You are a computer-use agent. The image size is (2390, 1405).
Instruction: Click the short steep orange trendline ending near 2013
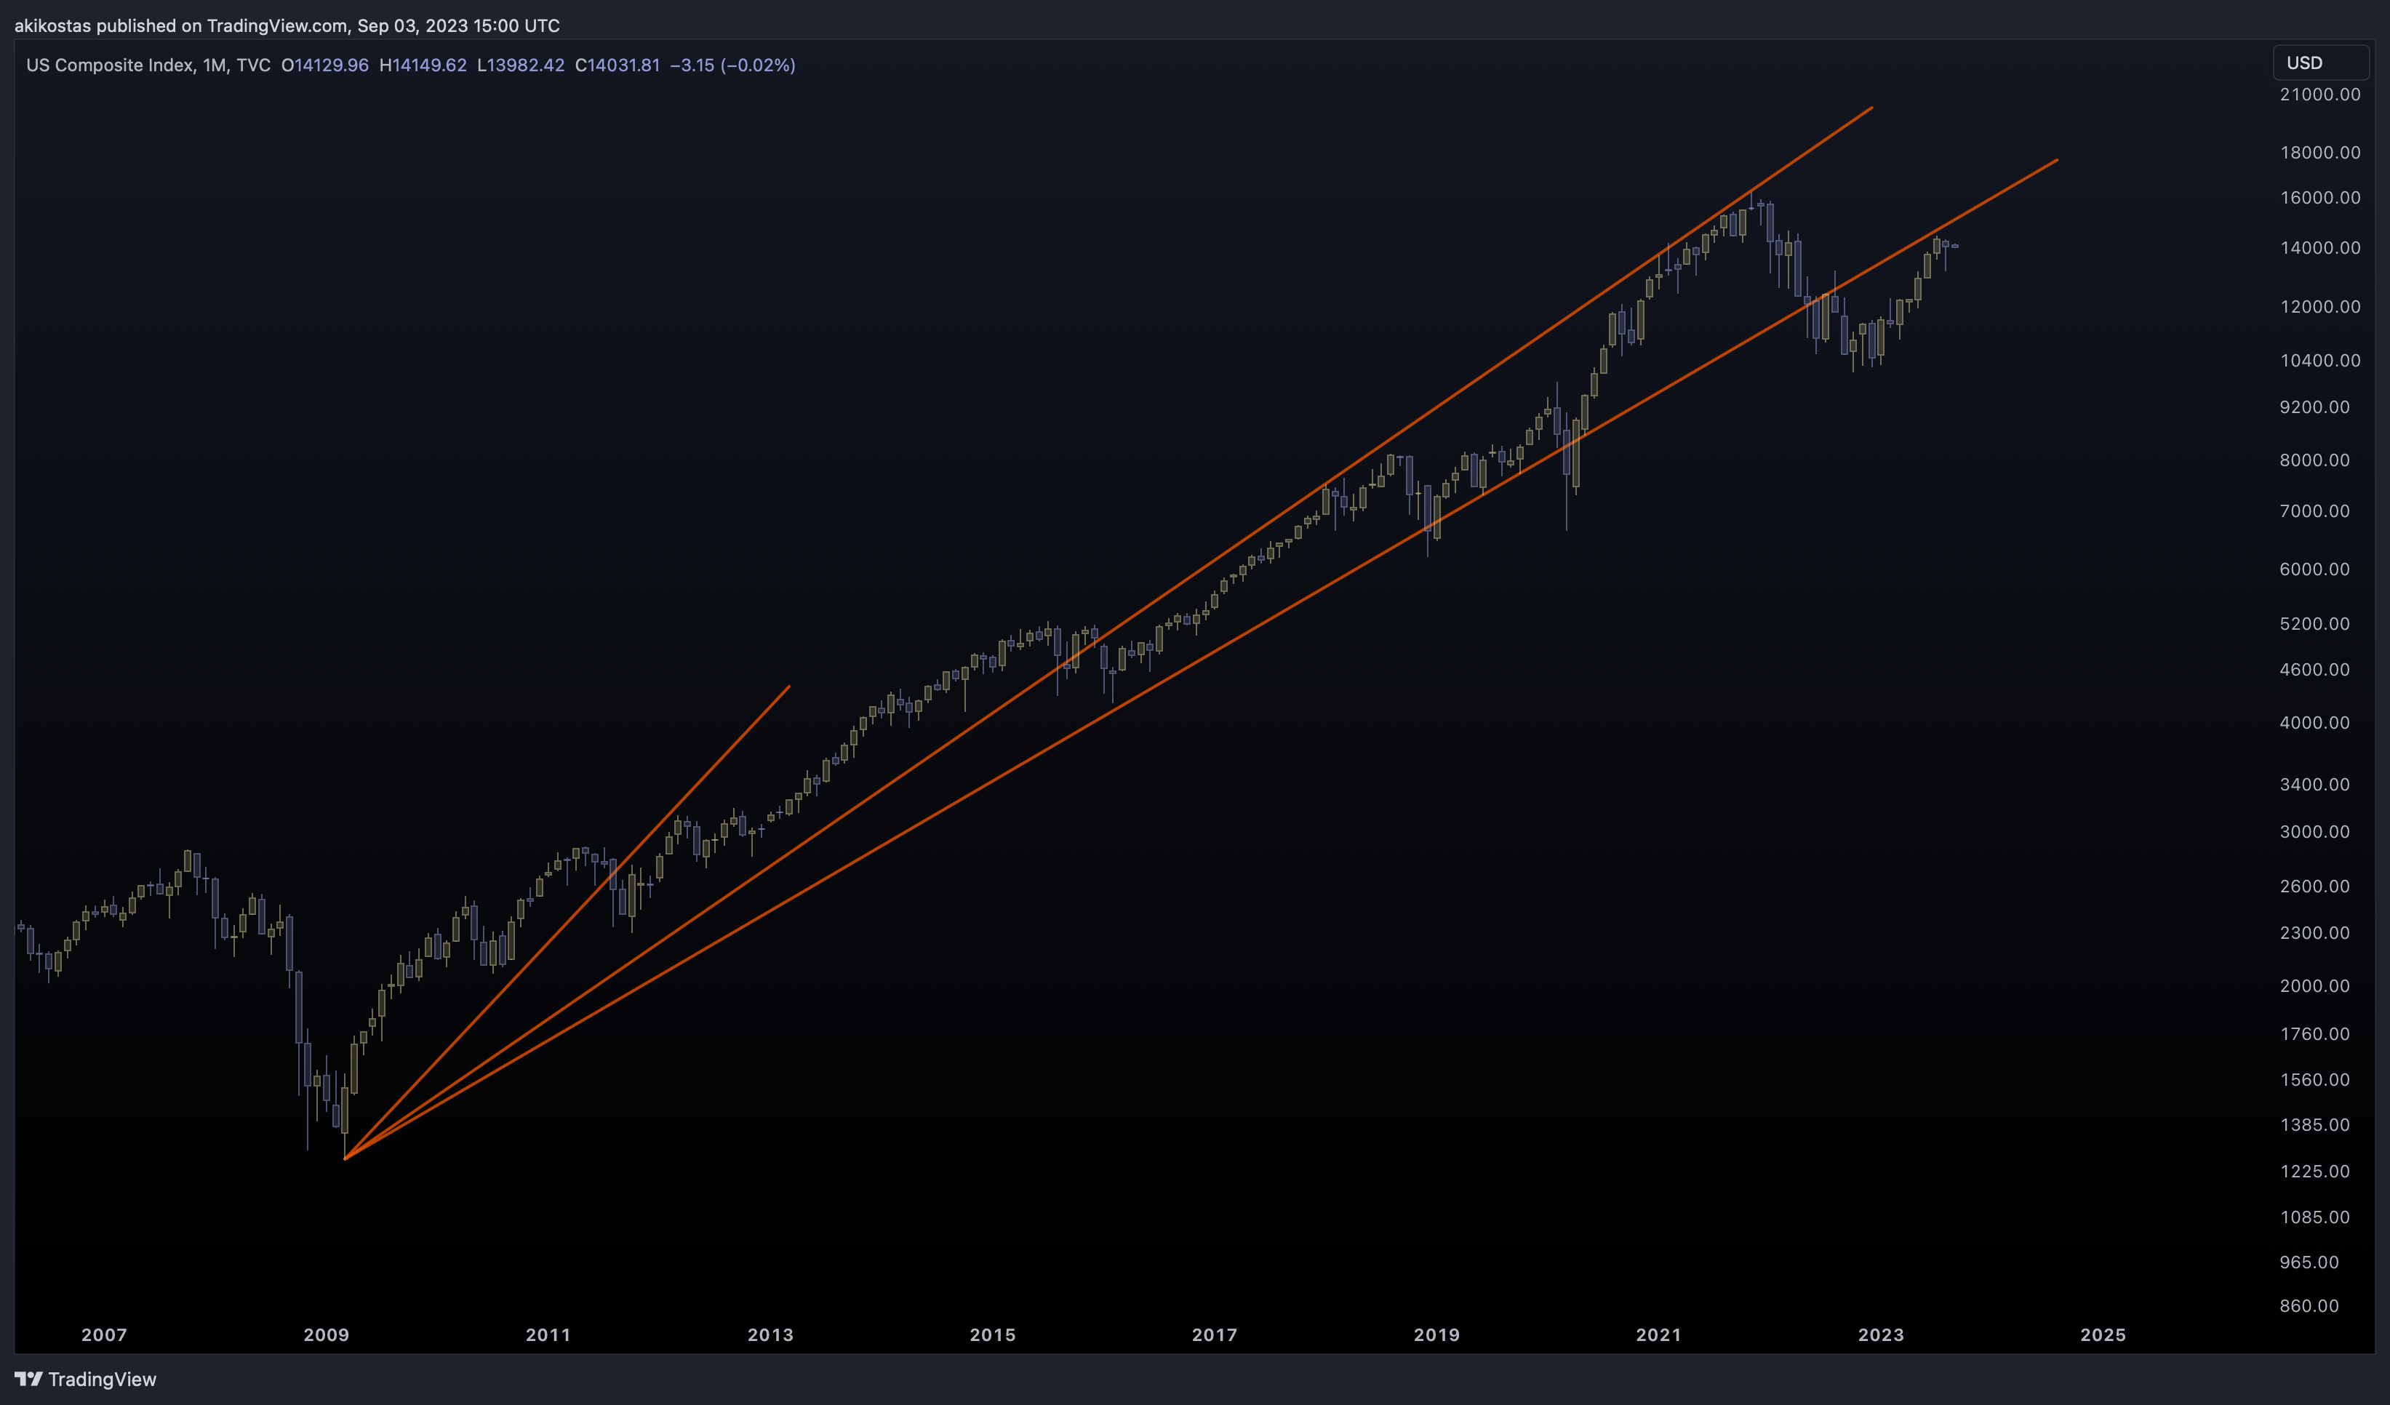[567, 922]
